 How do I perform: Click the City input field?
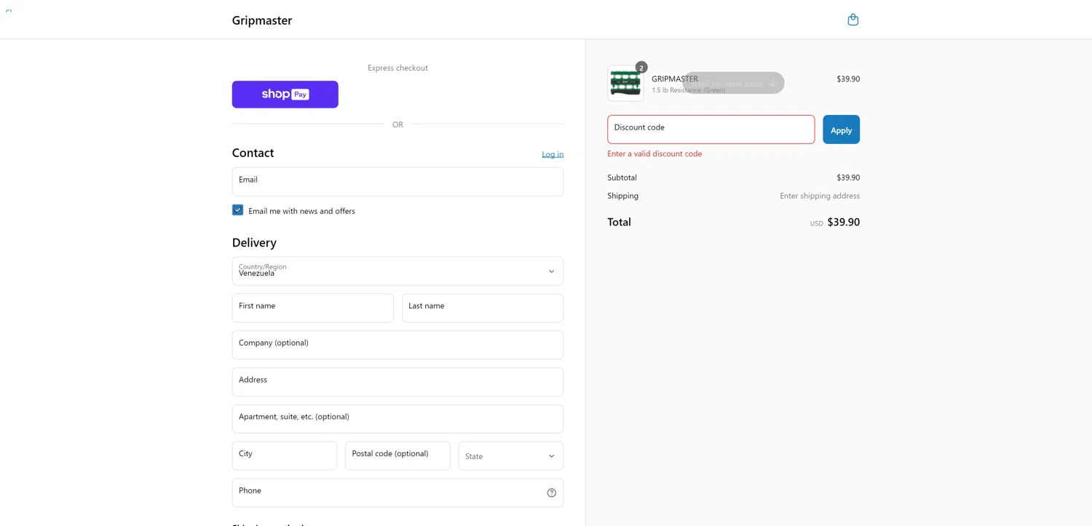tap(285, 456)
